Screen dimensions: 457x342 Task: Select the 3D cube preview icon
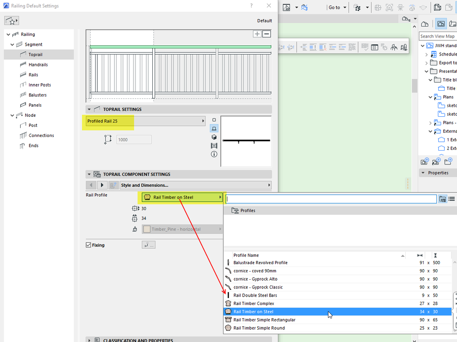[x=214, y=137]
